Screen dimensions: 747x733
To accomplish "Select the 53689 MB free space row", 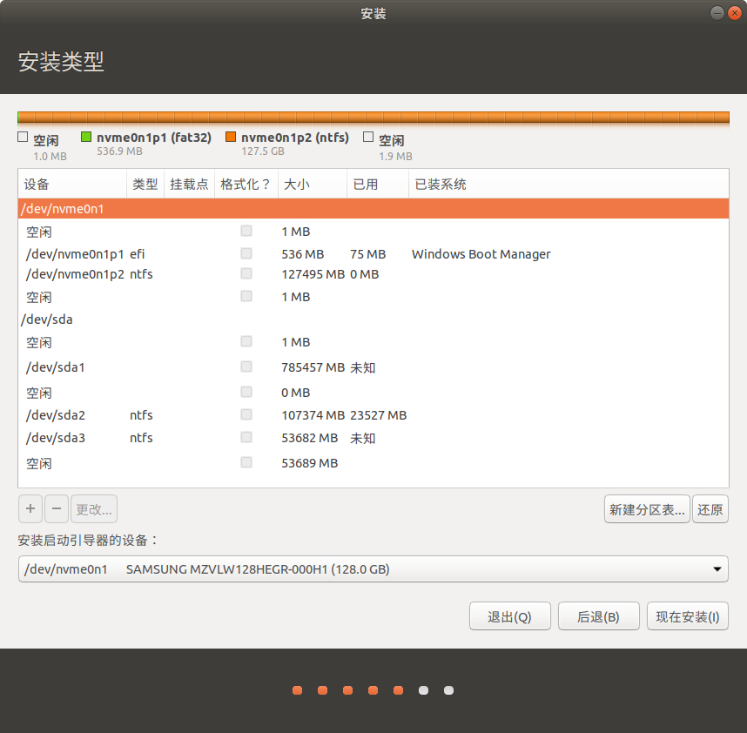I will click(373, 463).
